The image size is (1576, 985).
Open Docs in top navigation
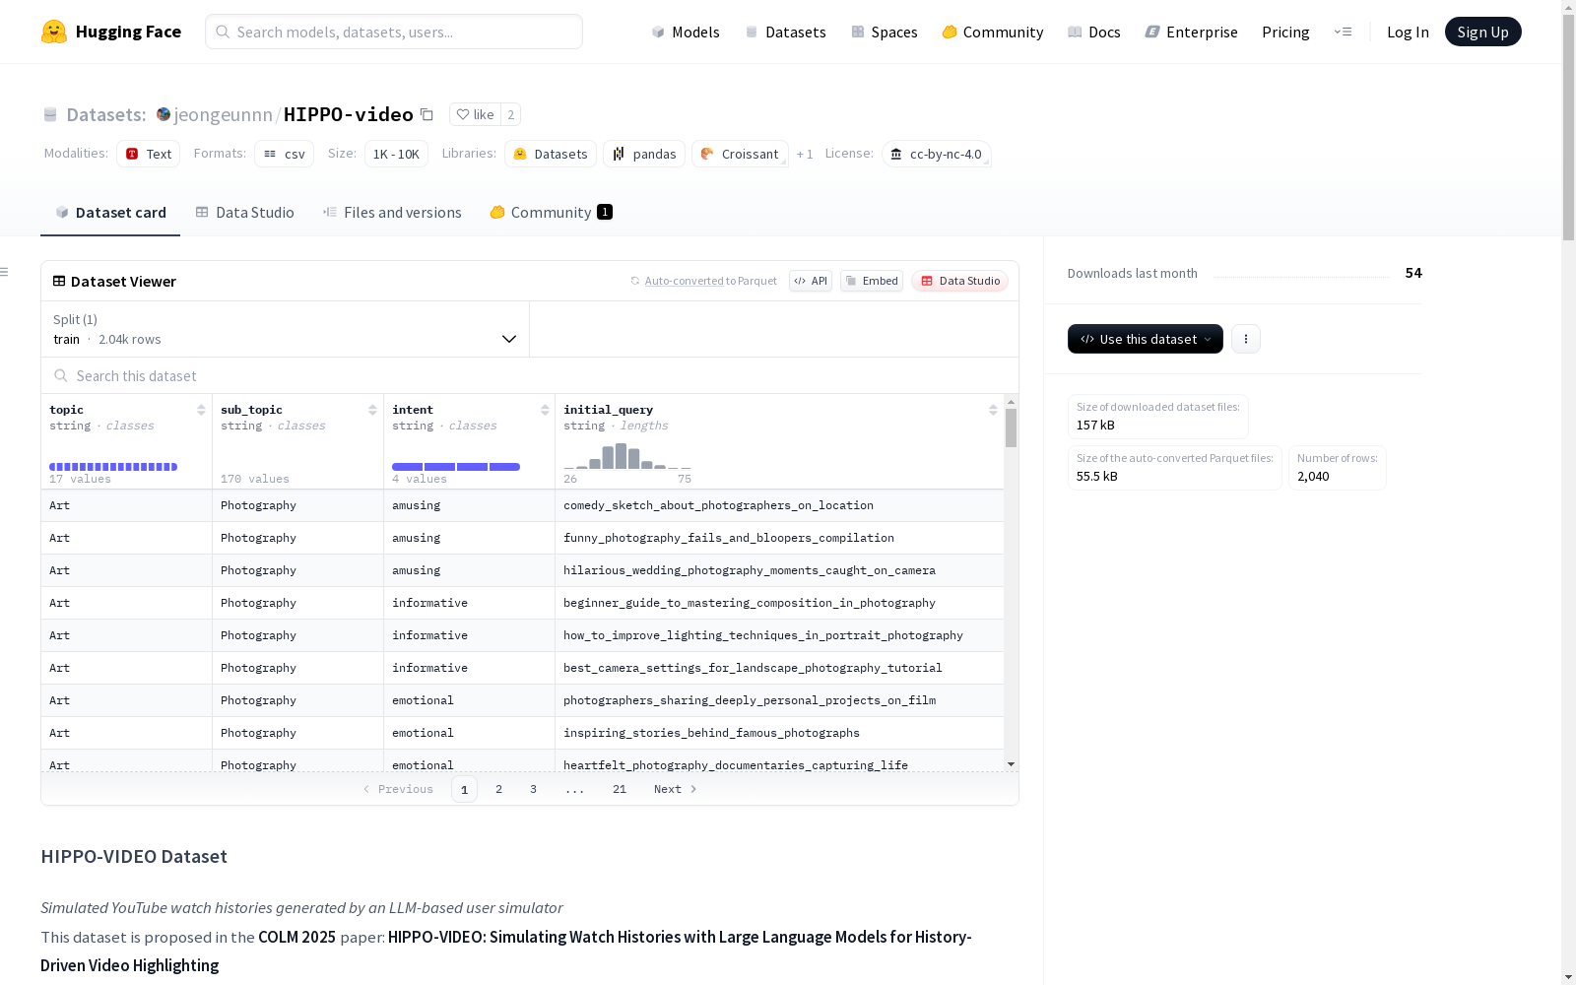coord(1094,32)
